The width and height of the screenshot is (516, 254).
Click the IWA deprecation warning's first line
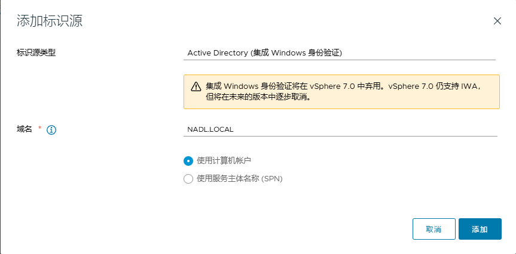344,86
